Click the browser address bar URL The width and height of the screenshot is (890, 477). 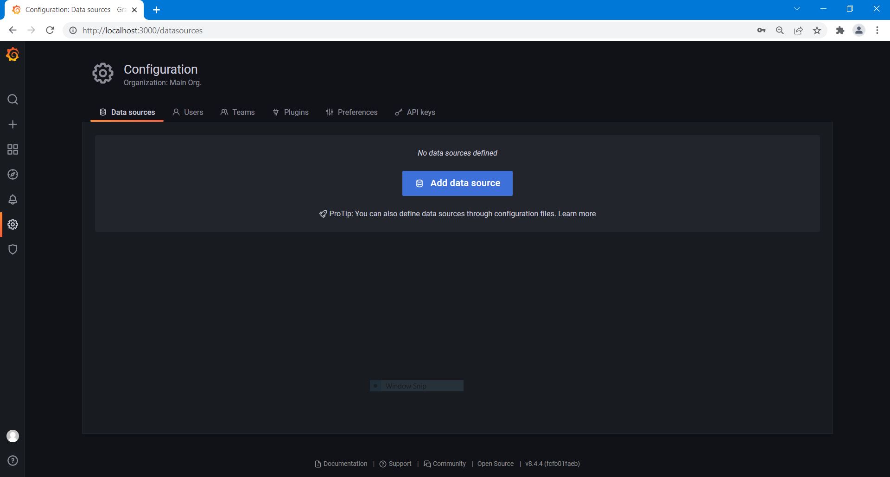pos(142,31)
